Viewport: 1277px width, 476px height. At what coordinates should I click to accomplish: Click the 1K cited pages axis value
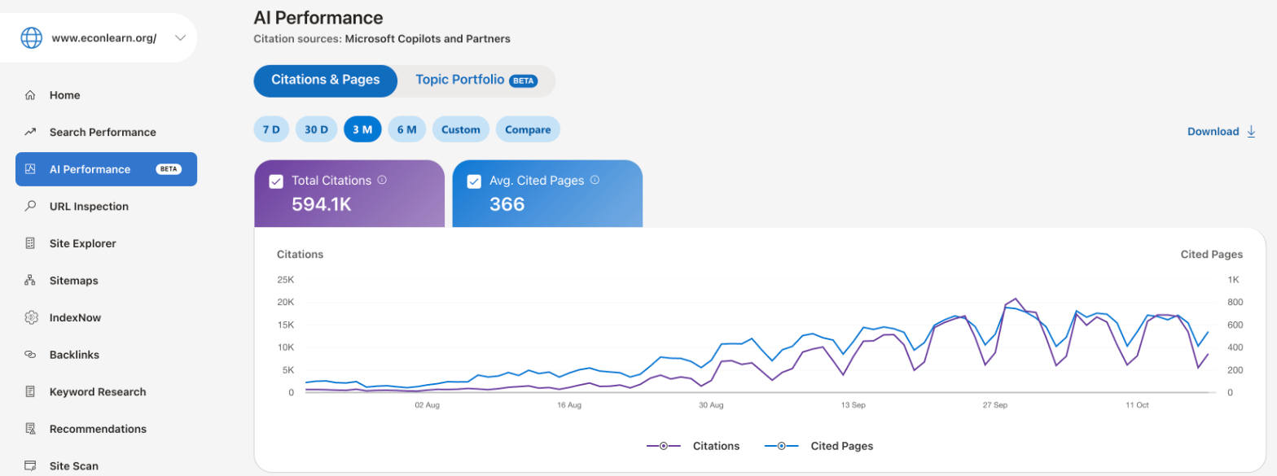tap(1233, 280)
